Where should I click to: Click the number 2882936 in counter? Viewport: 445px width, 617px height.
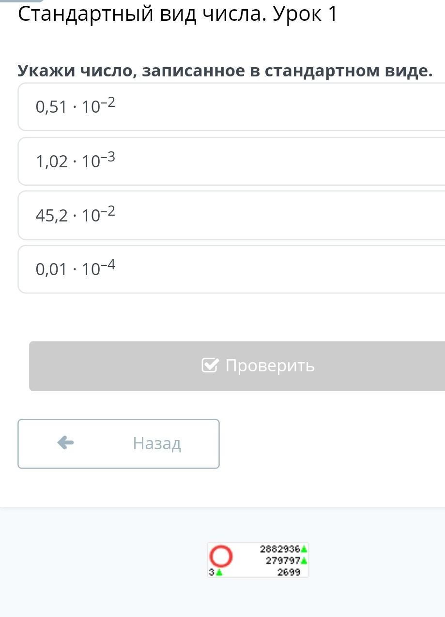coord(280,549)
